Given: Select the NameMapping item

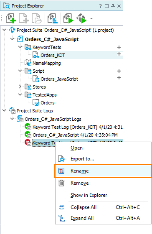Looking at the screenshot, I should point(46,63).
